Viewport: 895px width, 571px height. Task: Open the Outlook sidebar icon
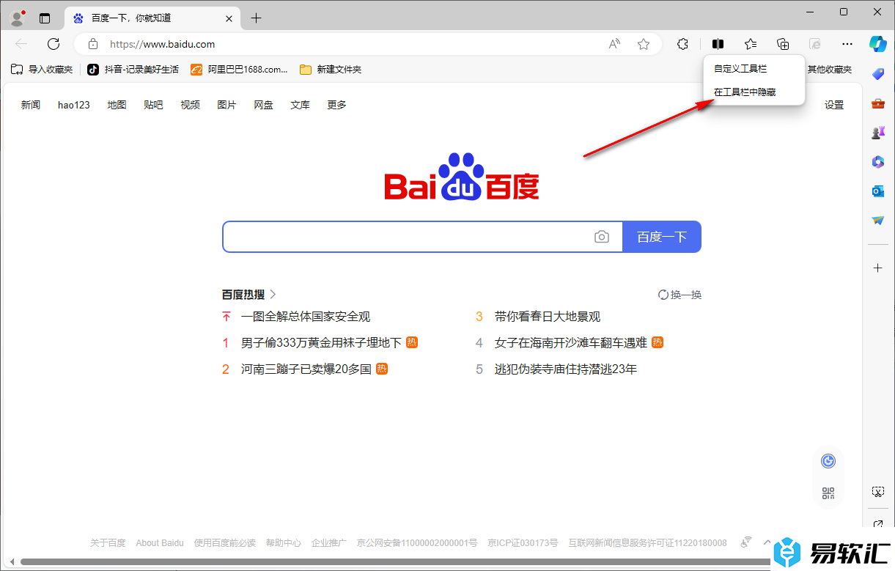click(877, 191)
